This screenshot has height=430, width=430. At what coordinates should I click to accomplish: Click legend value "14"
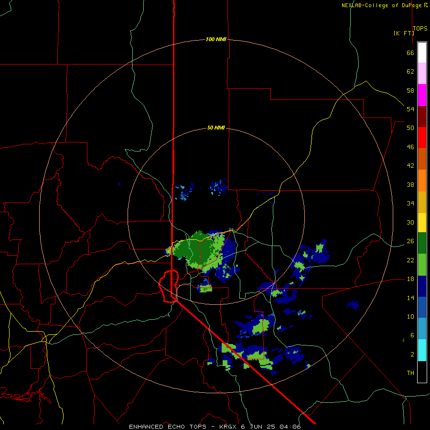point(410,298)
